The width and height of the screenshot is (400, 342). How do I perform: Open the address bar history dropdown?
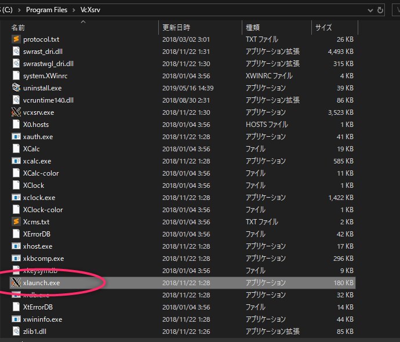[x=370, y=10]
